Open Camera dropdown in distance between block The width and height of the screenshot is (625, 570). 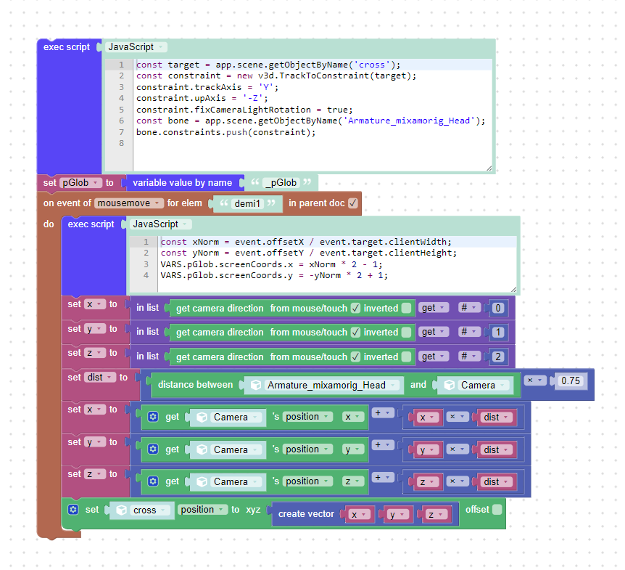(484, 385)
